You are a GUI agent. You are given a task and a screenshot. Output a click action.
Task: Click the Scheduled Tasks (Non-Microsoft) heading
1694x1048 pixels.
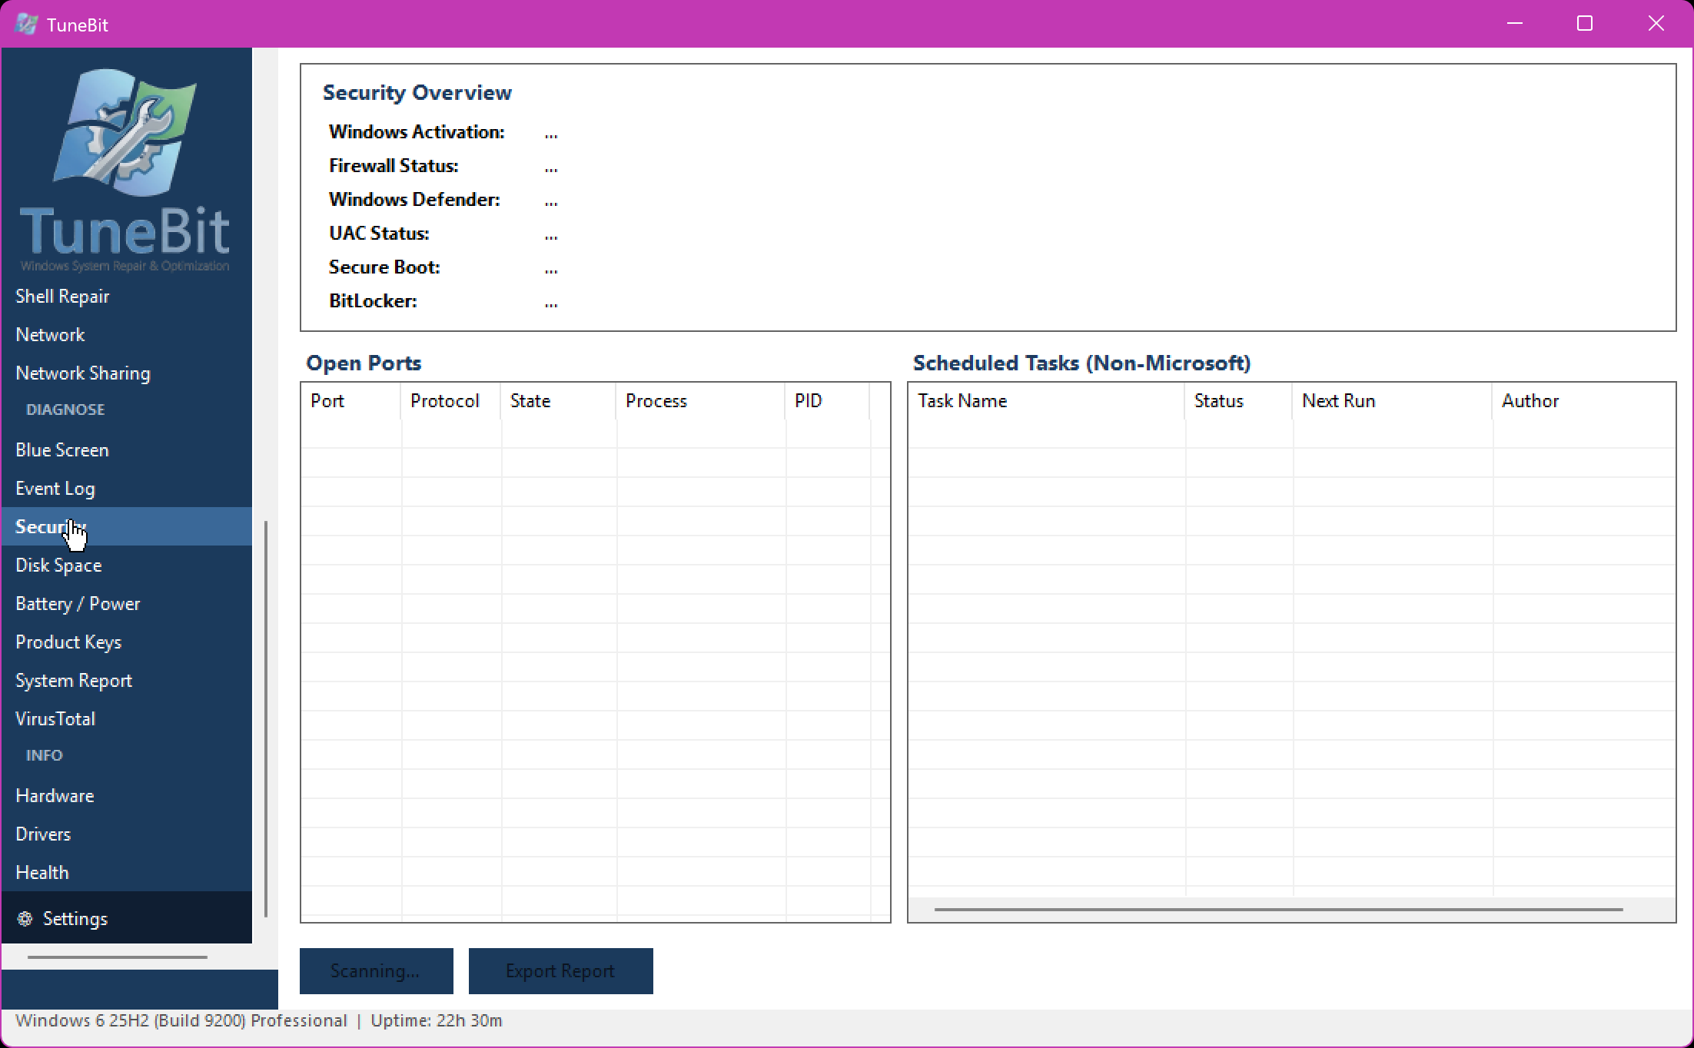coord(1081,363)
